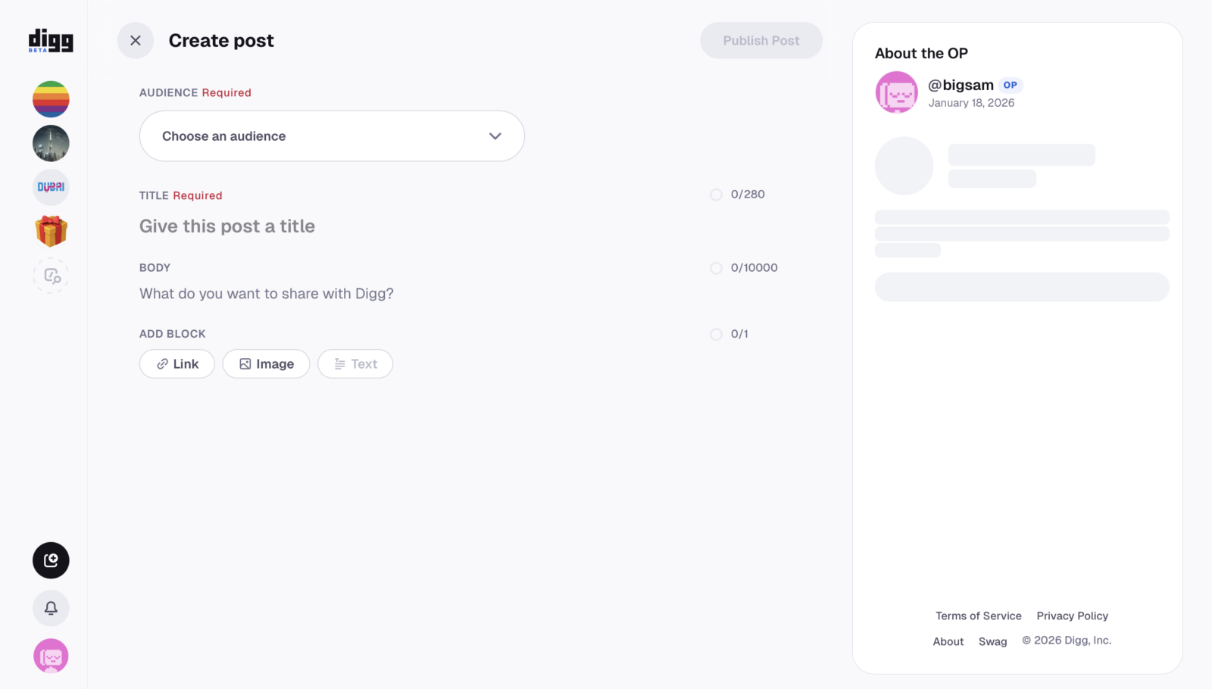Screen dimensions: 1212x689
Task: Click the title field placeholder
Action: click(227, 226)
